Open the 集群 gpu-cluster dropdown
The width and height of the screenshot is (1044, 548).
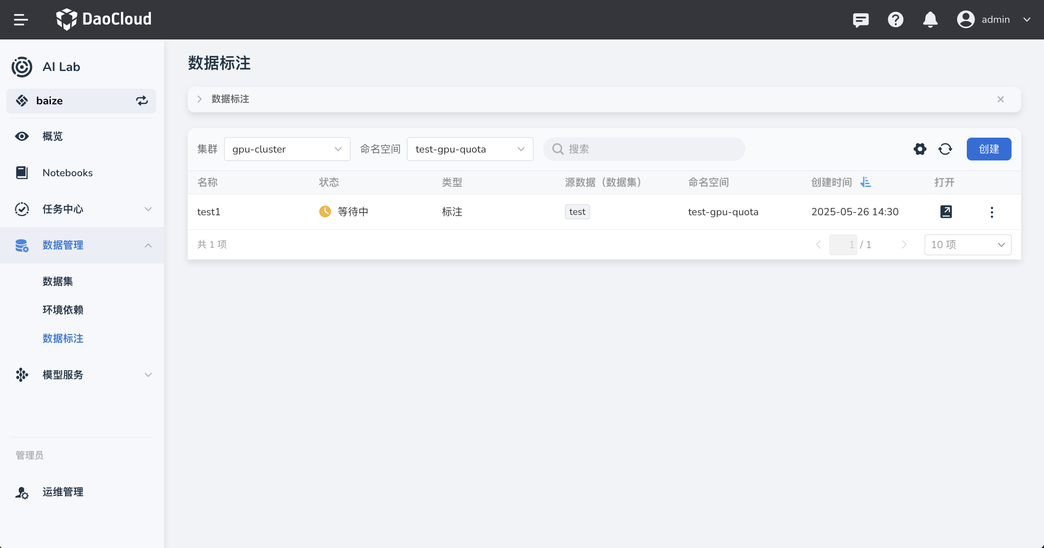click(287, 149)
